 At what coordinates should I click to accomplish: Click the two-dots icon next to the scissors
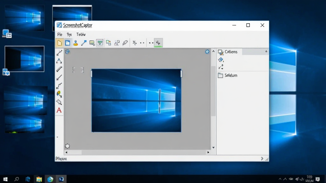click(142, 43)
